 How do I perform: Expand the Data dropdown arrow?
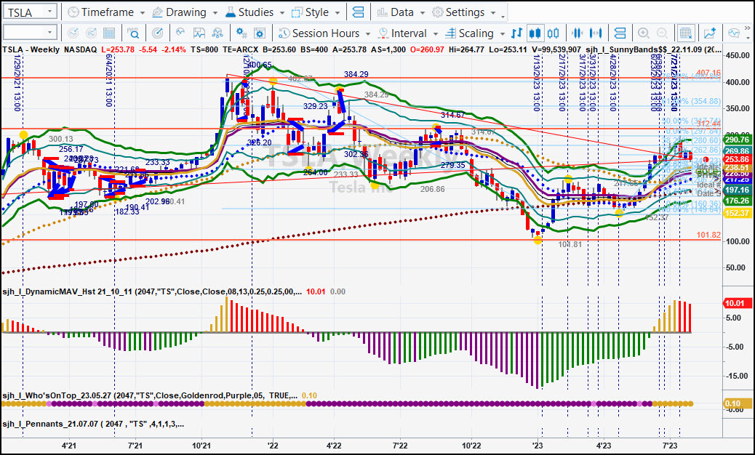(423, 13)
